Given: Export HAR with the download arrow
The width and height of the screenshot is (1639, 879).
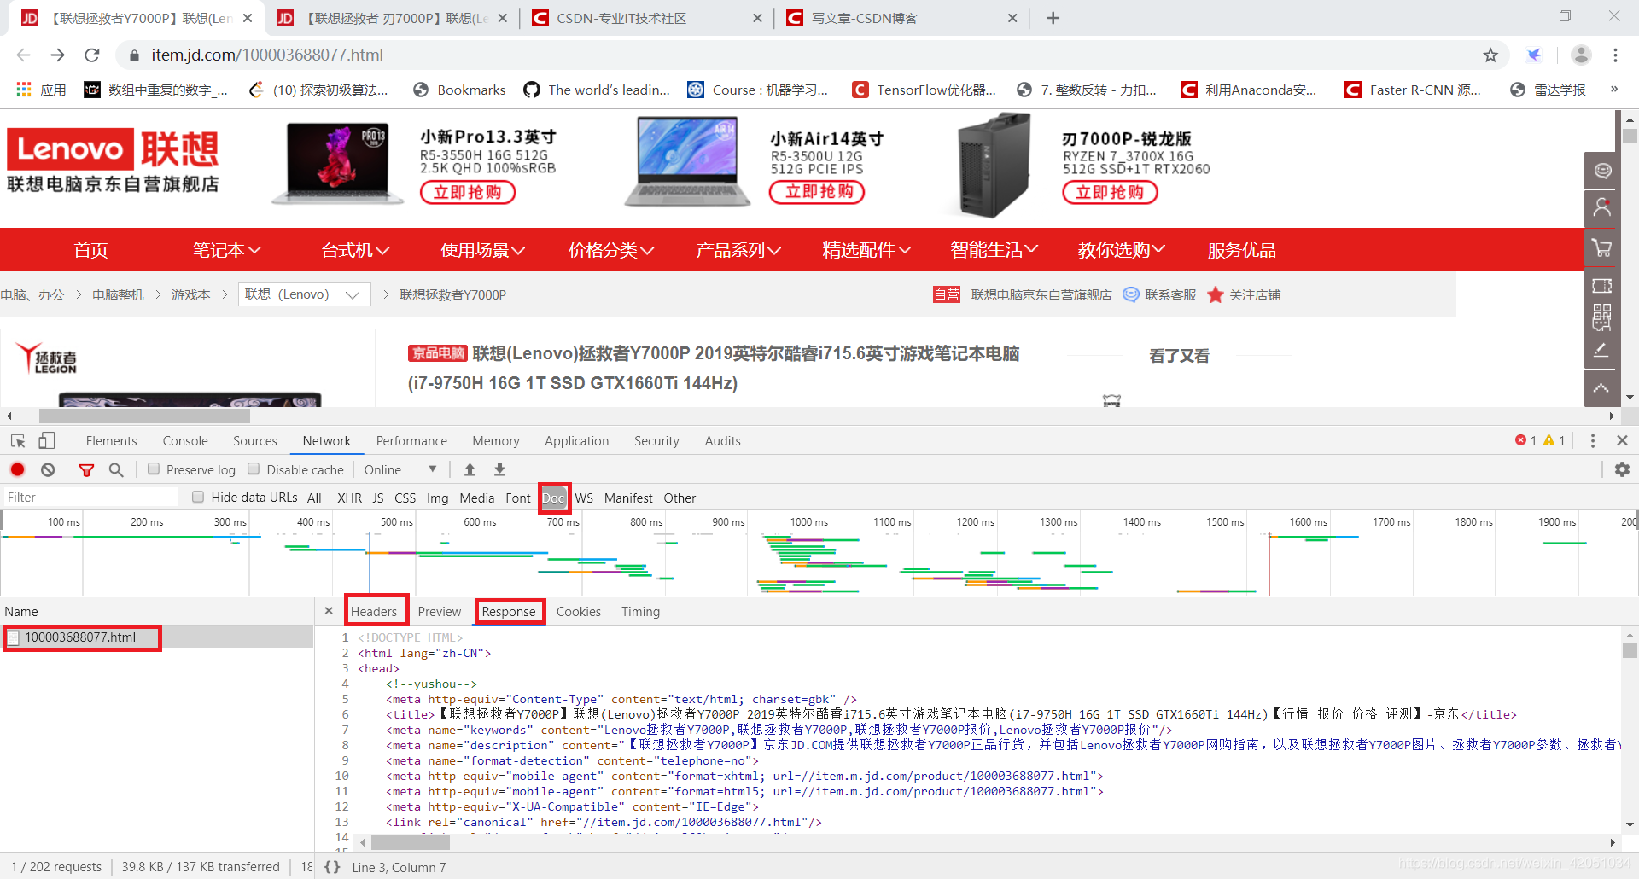Looking at the screenshot, I should 500,469.
